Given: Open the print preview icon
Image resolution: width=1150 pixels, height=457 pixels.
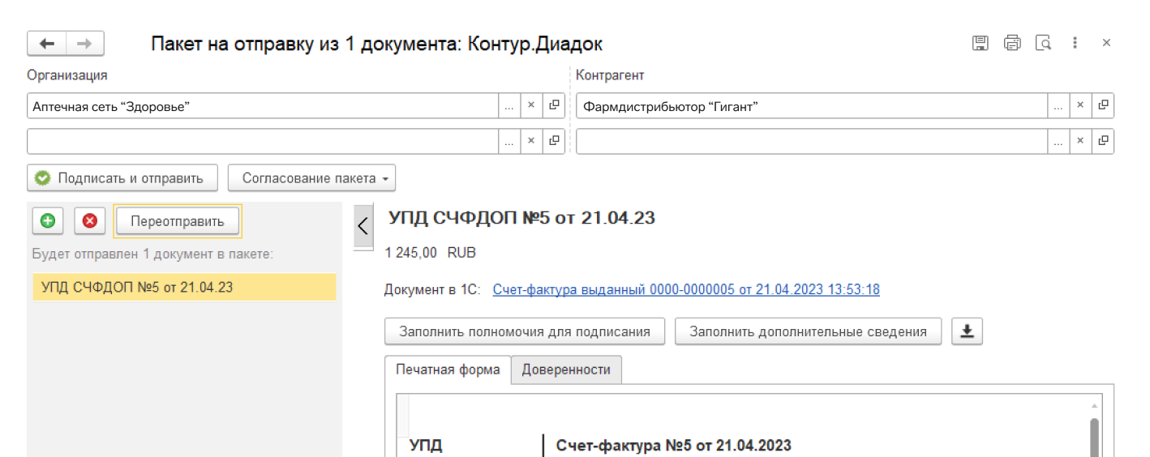Looking at the screenshot, I should 1043,44.
